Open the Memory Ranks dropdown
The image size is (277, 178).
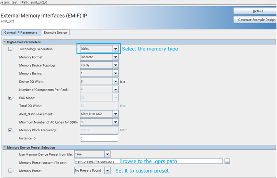point(99,73)
